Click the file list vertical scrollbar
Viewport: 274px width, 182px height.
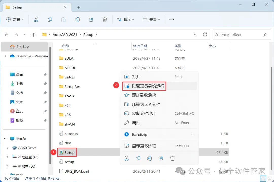pyautogui.click(x=271, y=118)
